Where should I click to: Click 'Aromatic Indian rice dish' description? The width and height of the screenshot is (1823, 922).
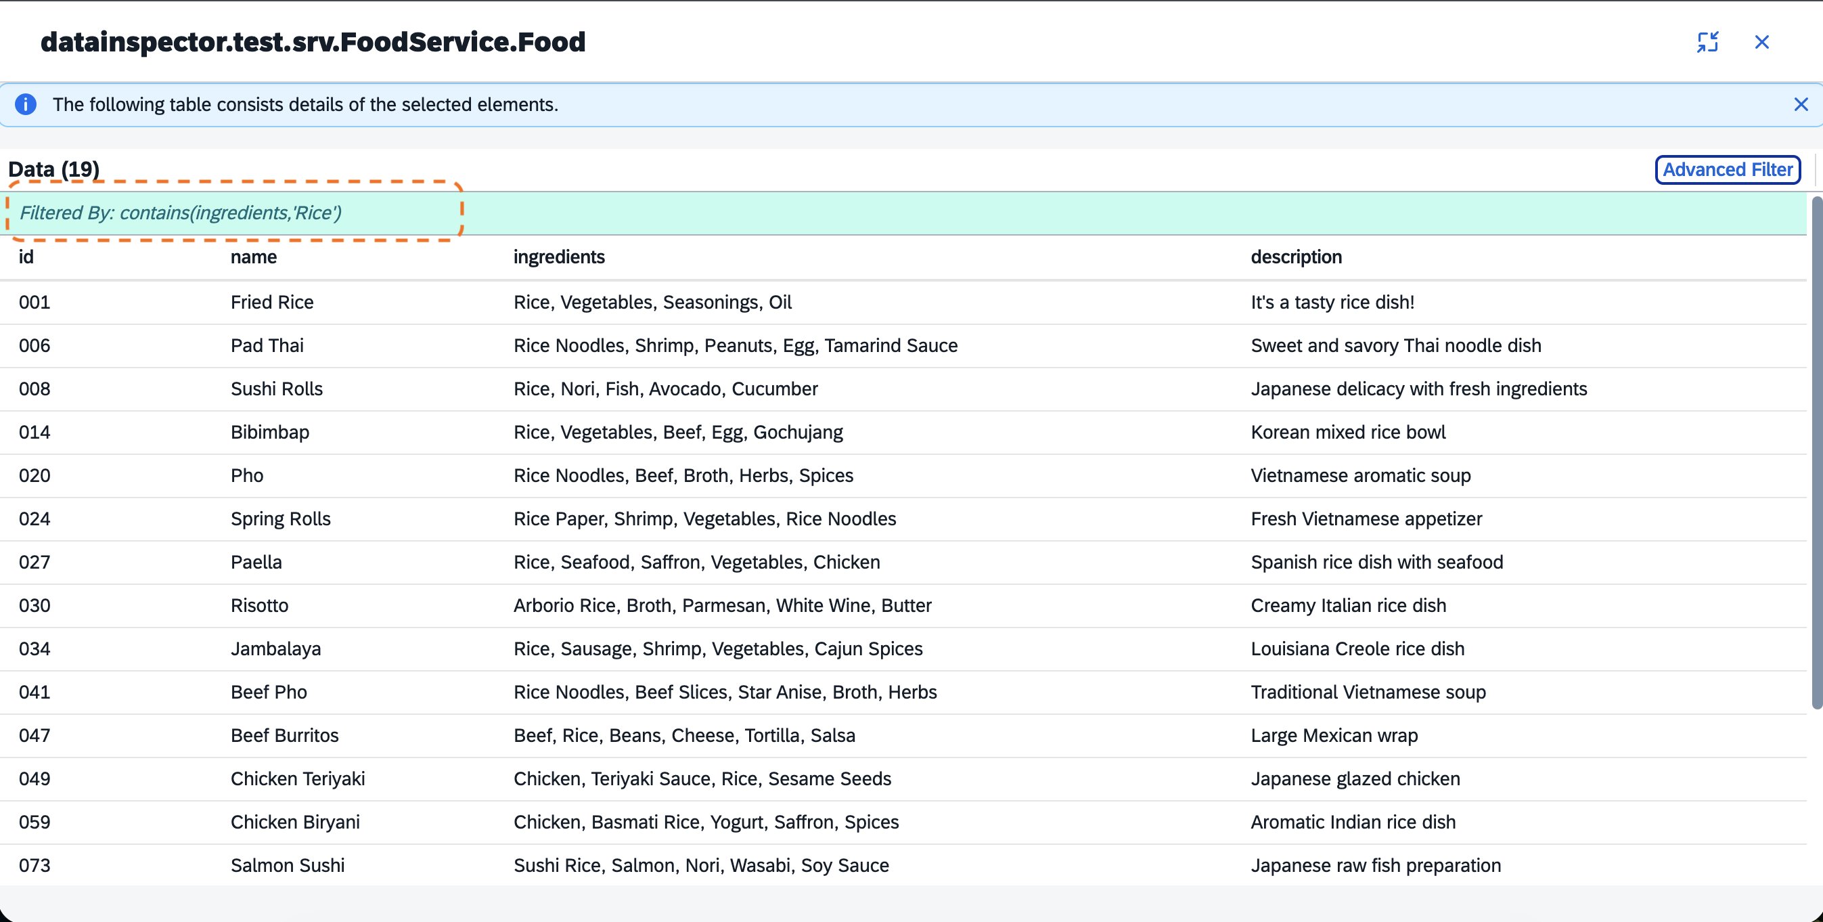[x=1353, y=822]
